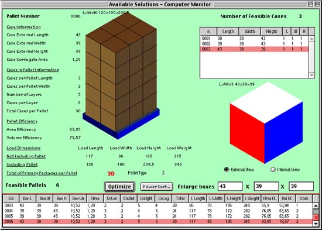Select solution row 0004 in the table
The width and height of the screenshot is (322, 230).
(157, 211)
